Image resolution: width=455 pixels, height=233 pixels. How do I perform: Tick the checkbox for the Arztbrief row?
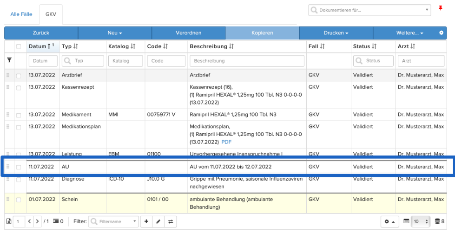(19, 76)
